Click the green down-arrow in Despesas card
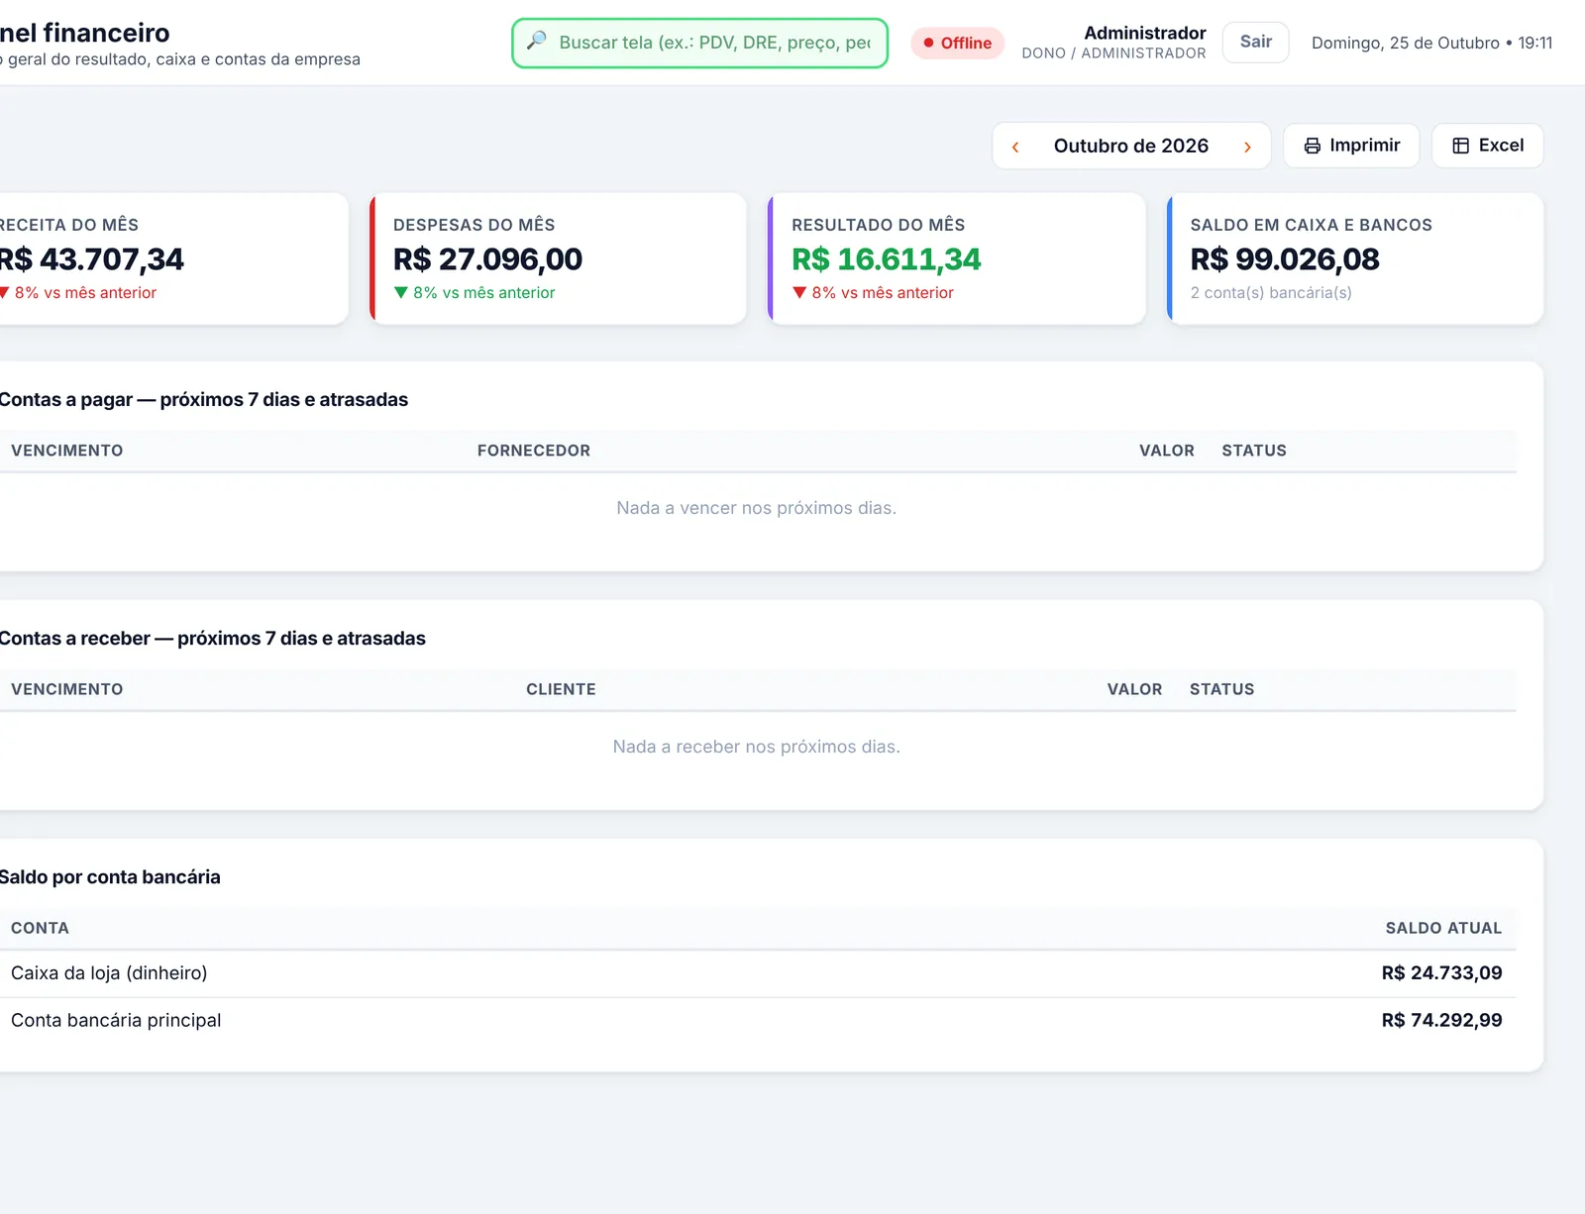The image size is (1585, 1214). click(x=400, y=292)
